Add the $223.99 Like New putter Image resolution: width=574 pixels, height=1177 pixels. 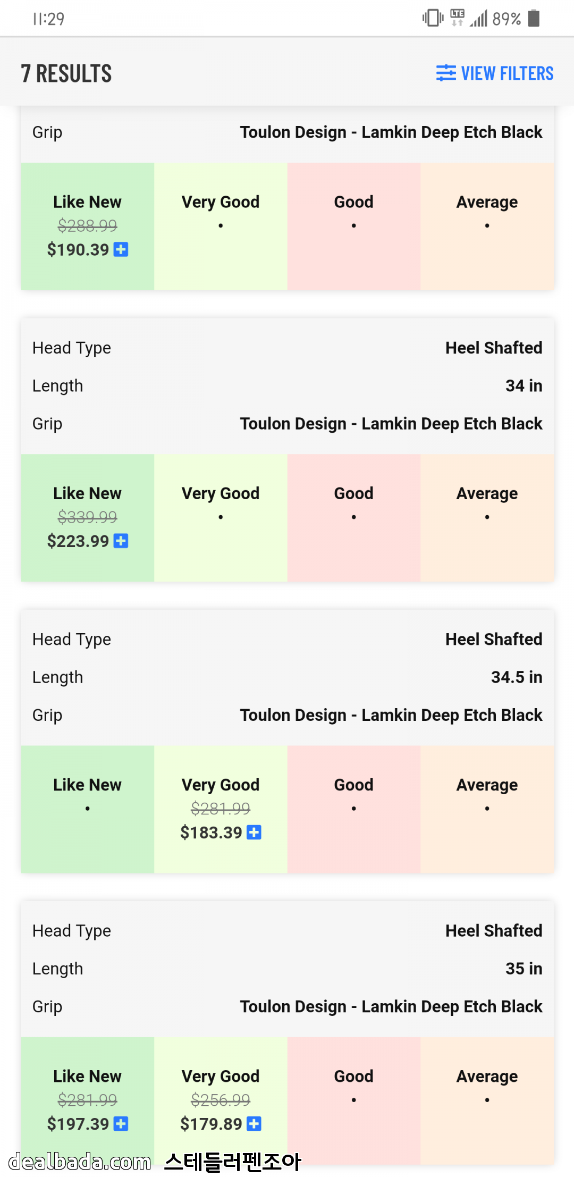click(121, 541)
